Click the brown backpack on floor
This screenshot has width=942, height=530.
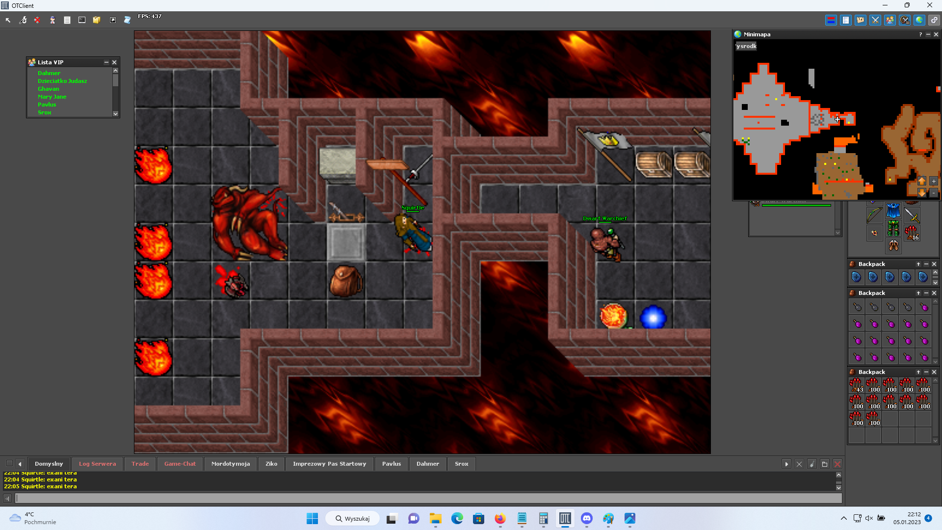pos(346,281)
